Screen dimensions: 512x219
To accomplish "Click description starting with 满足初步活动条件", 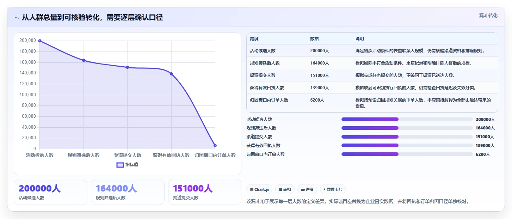I will 420,51.
